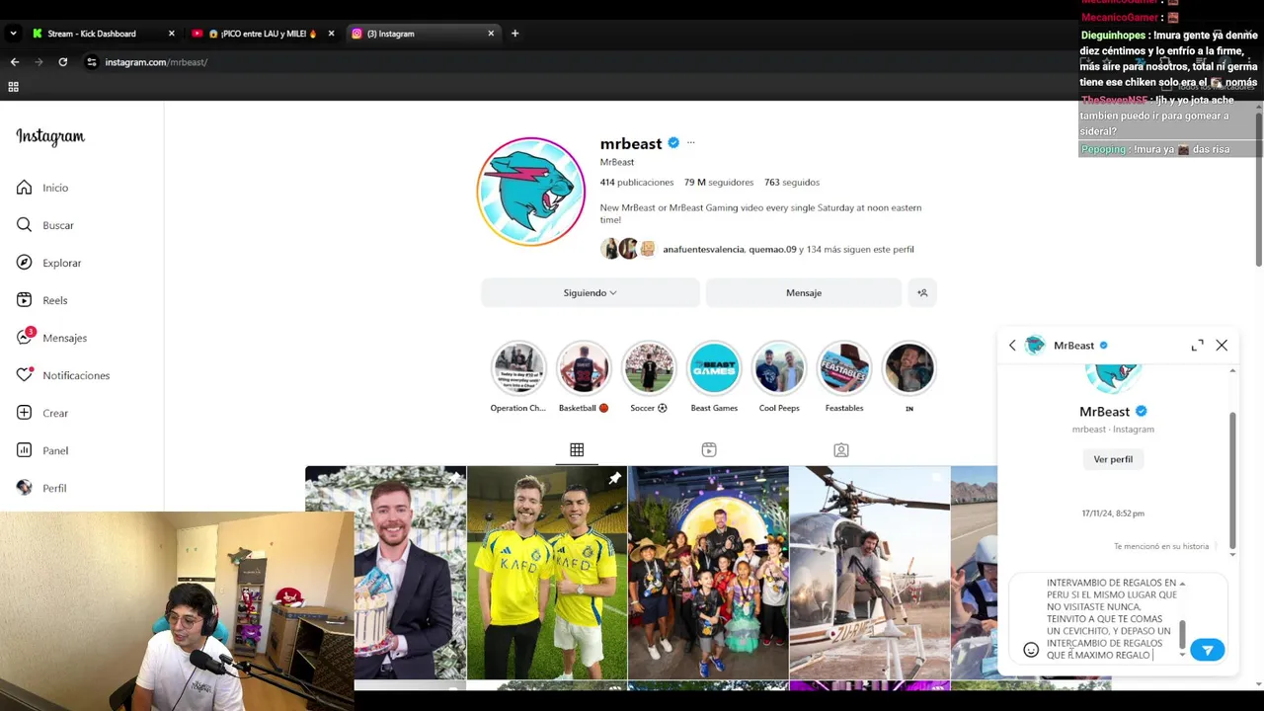Expand the MrBeast chat window

click(x=1197, y=345)
